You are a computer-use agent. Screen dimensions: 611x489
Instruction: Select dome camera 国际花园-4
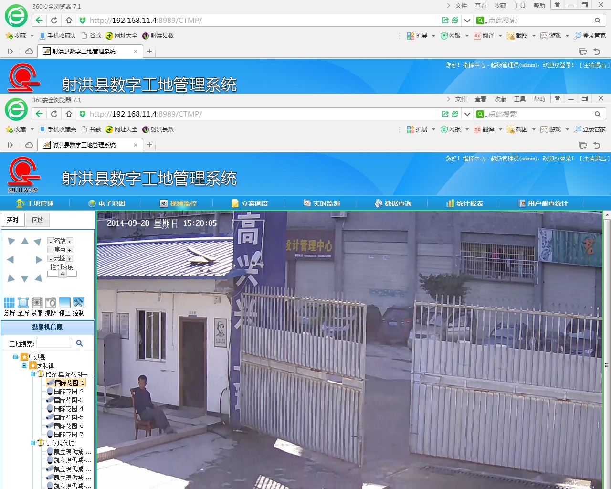pos(65,409)
